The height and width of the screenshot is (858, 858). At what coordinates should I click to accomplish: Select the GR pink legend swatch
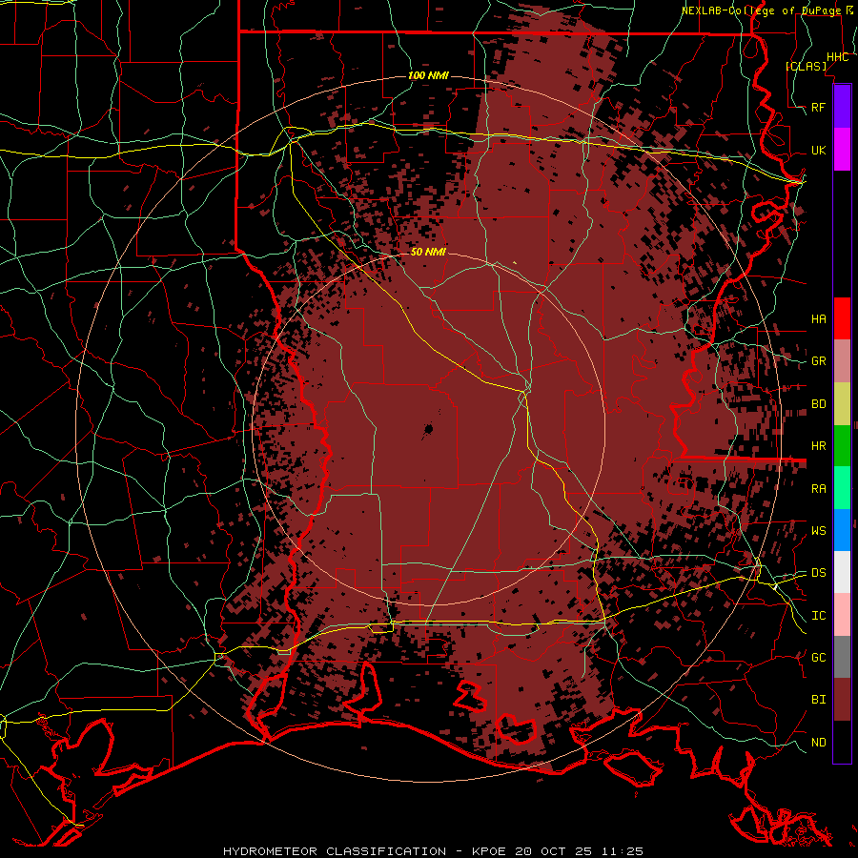click(842, 361)
